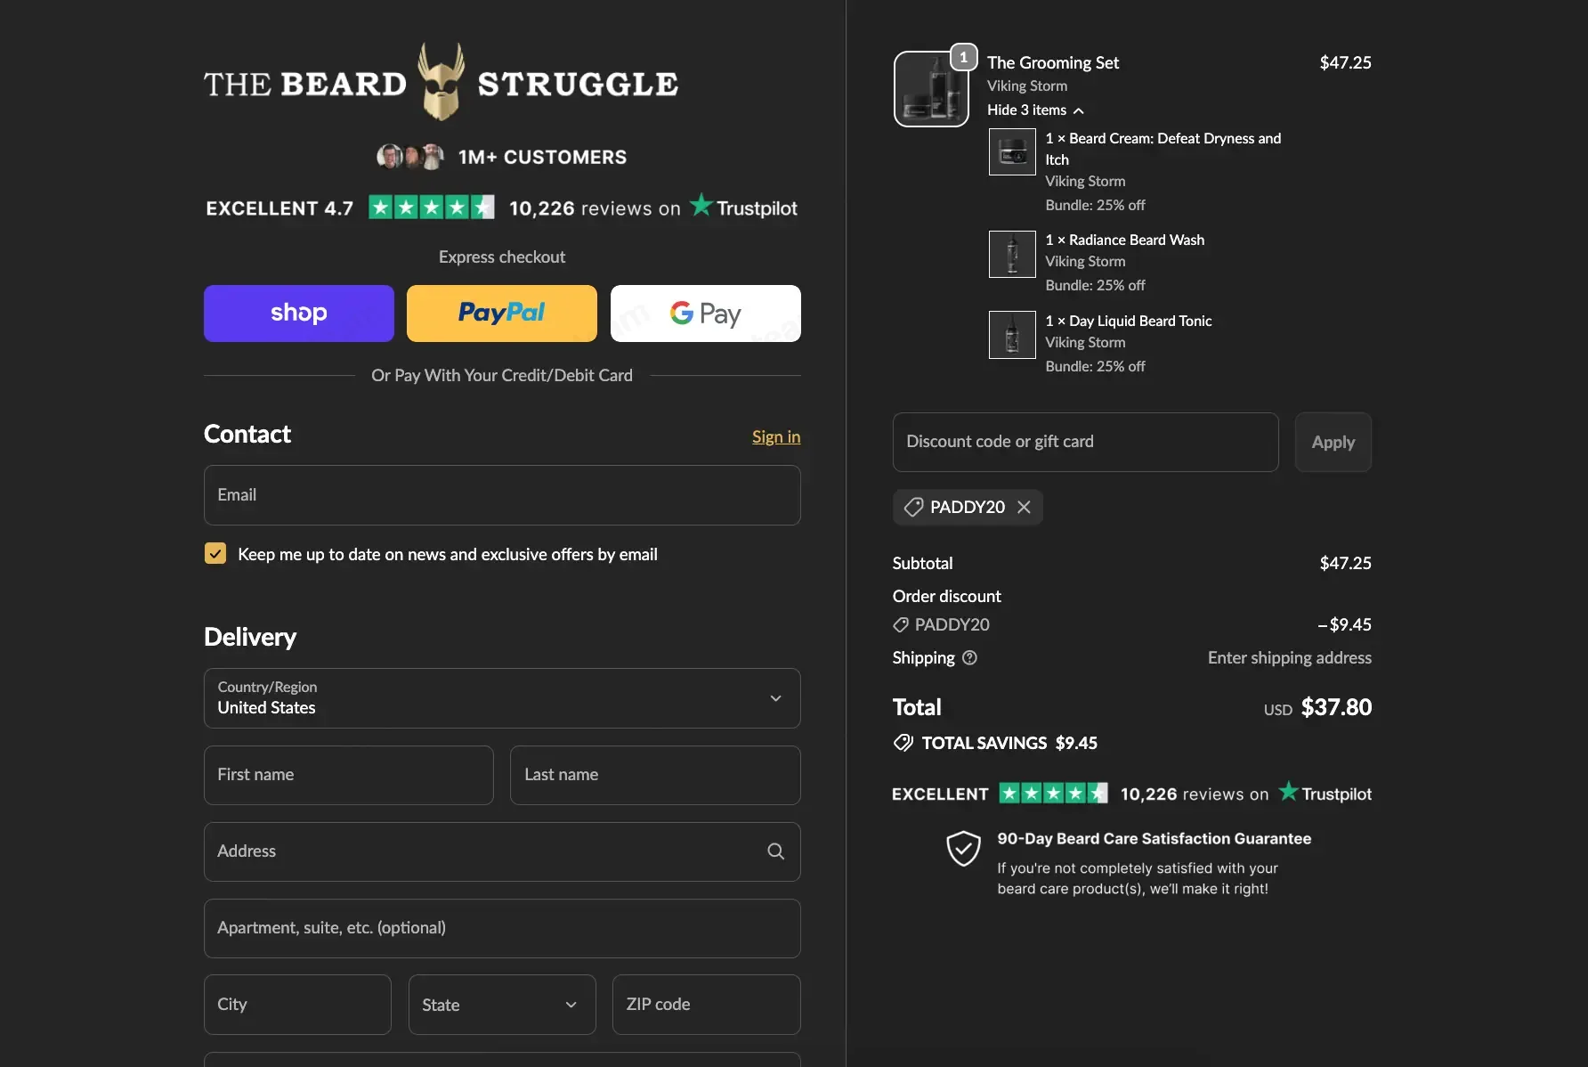Pay with Shop Pay express button
This screenshot has width=1588, height=1067.
[299, 314]
